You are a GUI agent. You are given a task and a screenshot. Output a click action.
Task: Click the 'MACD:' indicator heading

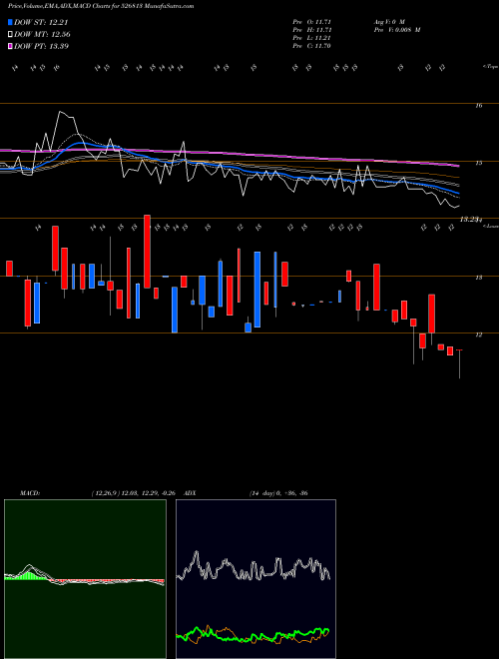pos(30,493)
